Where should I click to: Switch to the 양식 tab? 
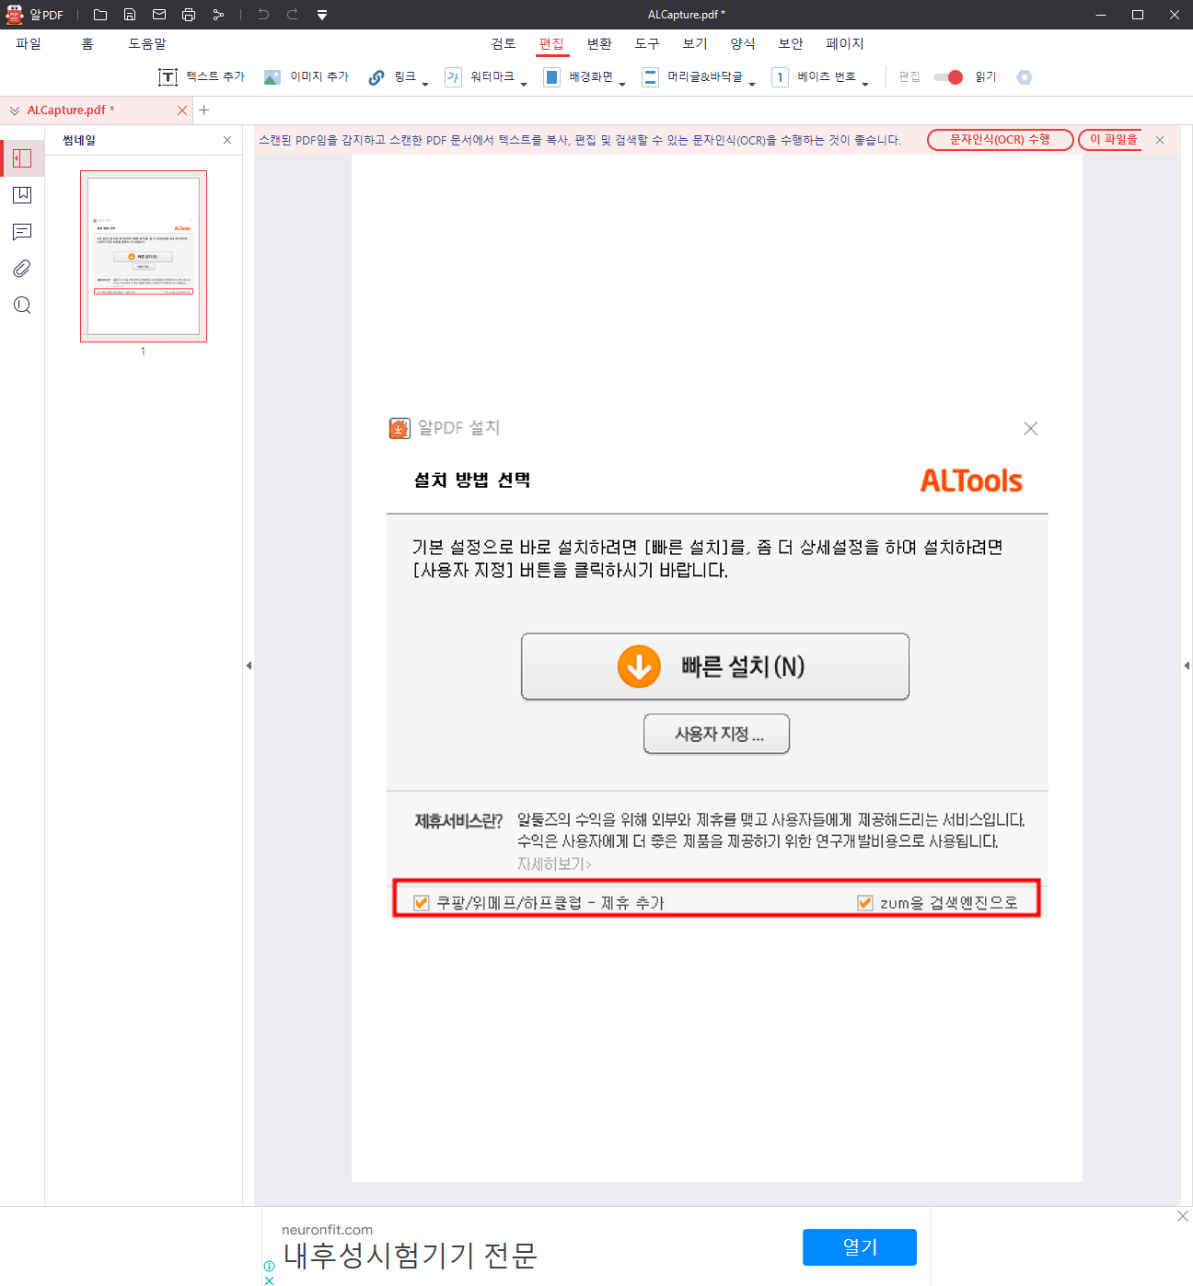point(743,43)
